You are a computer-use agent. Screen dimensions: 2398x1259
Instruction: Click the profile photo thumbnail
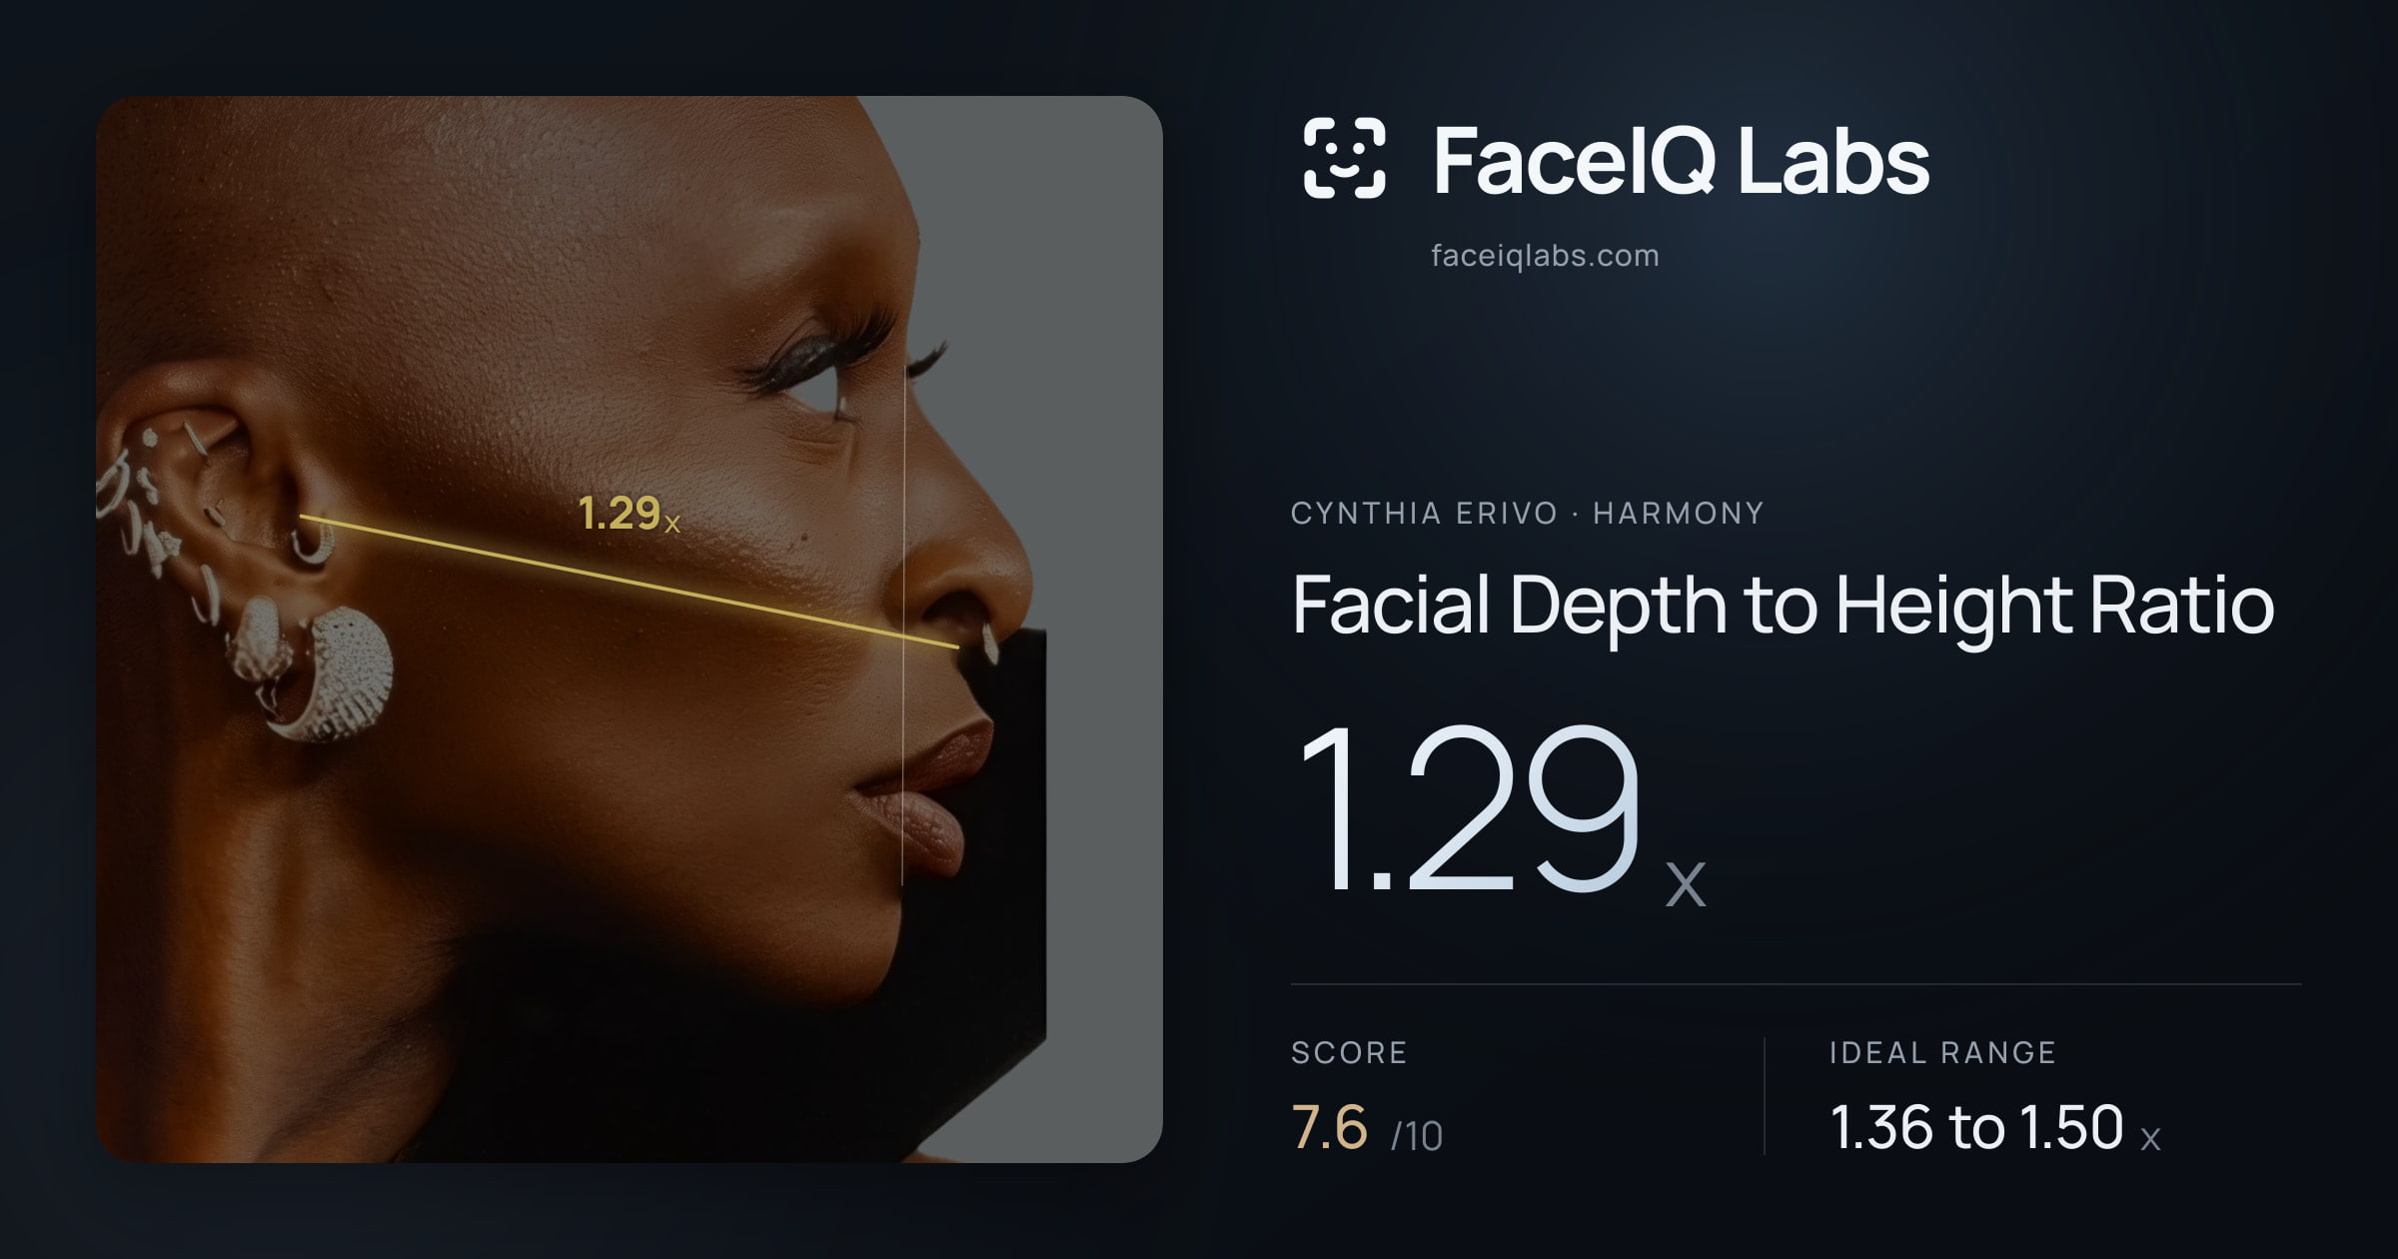pyautogui.click(x=629, y=629)
